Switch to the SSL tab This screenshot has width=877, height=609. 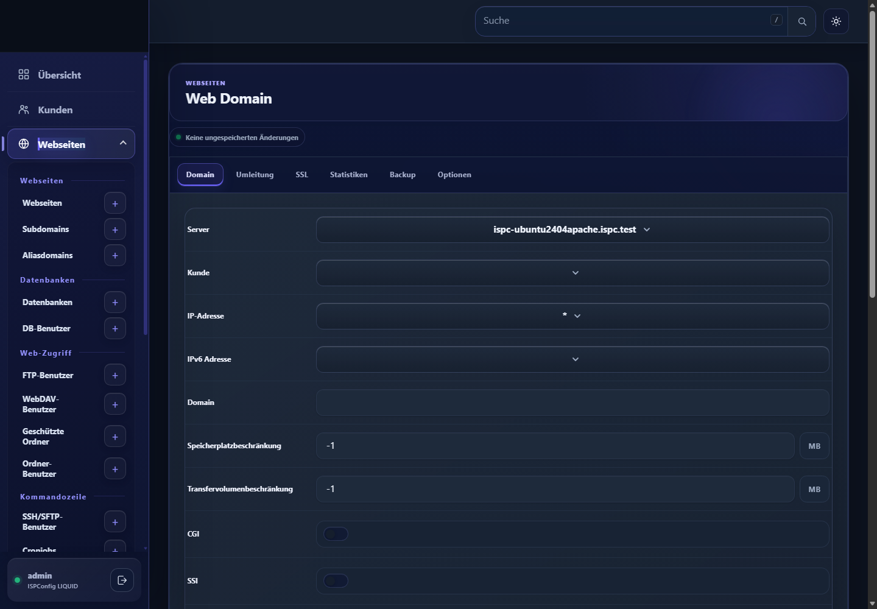click(302, 175)
